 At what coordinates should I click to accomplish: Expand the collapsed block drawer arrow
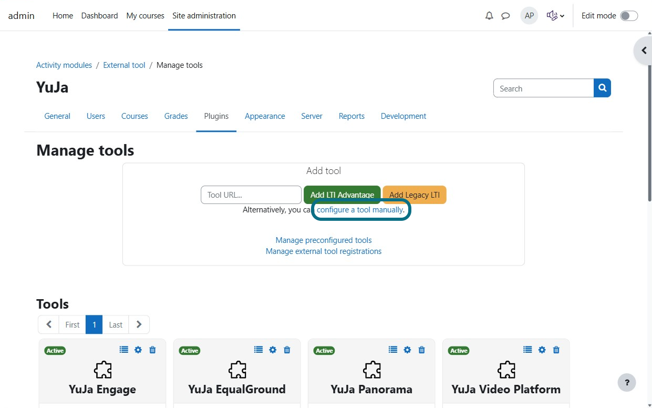click(643, 51)
